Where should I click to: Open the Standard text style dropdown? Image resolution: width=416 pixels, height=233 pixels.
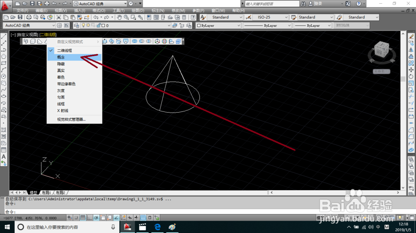241,17
